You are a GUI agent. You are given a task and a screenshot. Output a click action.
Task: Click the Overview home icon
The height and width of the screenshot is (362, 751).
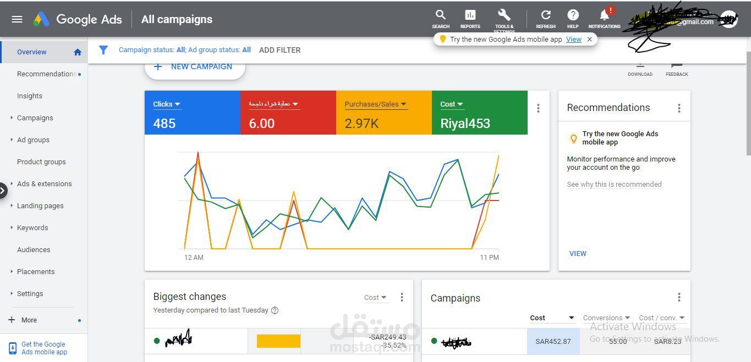pyautogui.click(x=78, y=52)
